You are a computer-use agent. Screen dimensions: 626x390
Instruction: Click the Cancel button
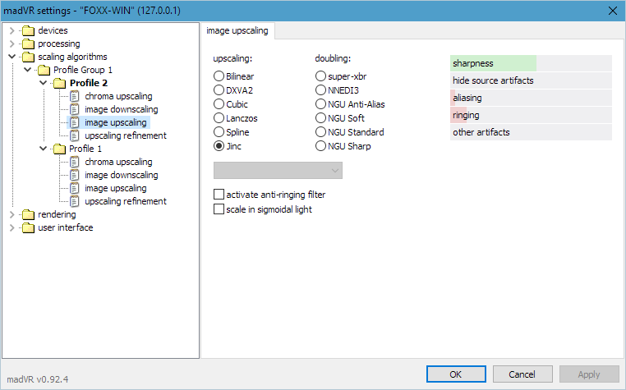(522, 374)
